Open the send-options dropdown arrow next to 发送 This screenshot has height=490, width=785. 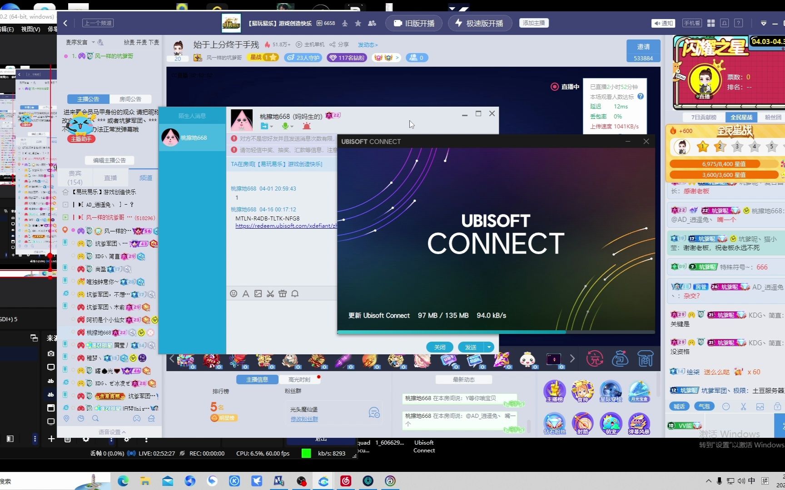click(x=489, y=347)
